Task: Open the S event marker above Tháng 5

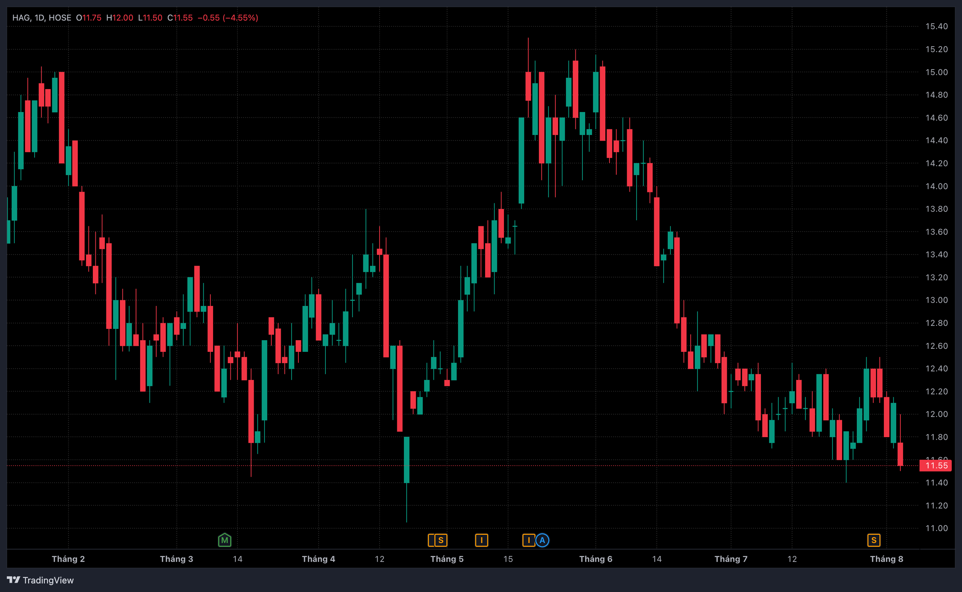Action: coord(441,541)
